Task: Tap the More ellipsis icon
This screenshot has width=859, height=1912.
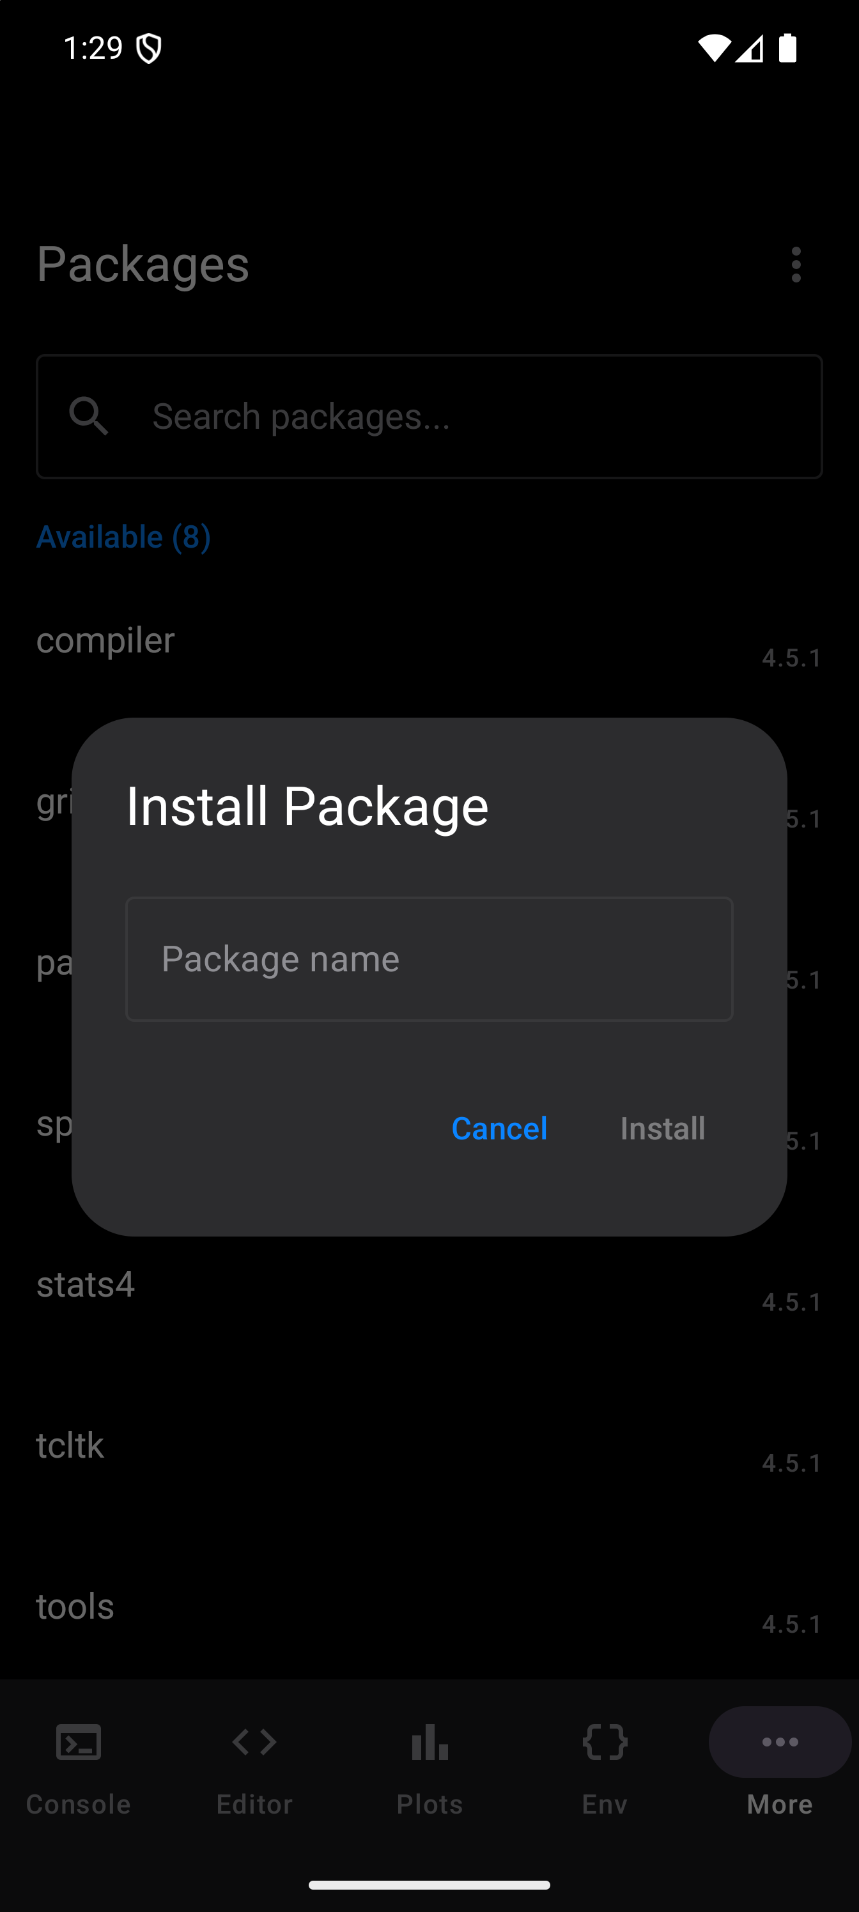Action: pos(780,1742)
